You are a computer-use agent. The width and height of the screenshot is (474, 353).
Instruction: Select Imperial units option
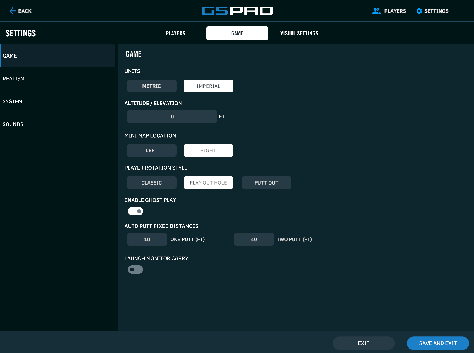point(208,86)
